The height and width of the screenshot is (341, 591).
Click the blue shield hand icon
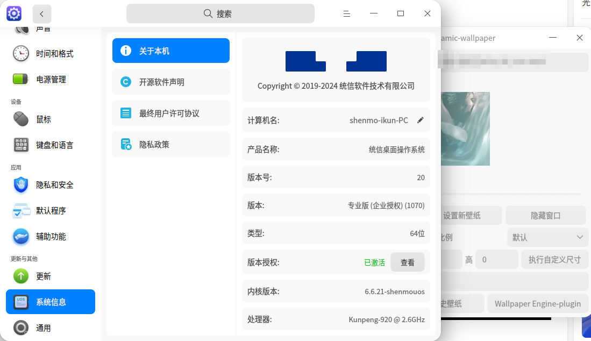(21, 185)
